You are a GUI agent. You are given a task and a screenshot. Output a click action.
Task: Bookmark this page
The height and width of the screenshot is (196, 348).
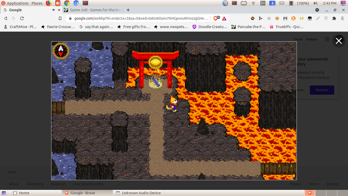pyautogui.click(x=60, y=19)
